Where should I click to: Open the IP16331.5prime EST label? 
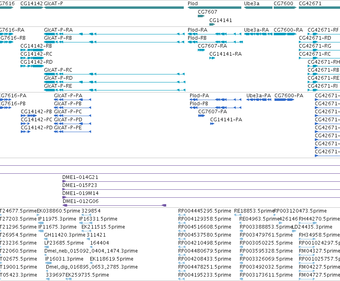[x=98, y=219]
